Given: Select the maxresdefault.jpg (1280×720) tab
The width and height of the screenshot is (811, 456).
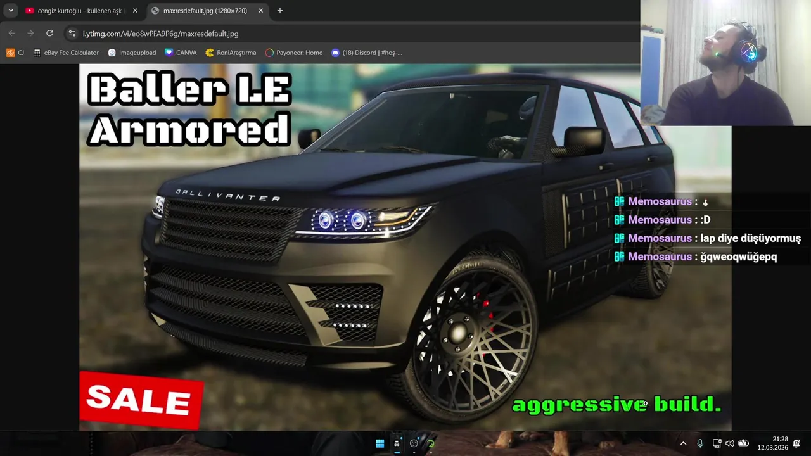Looking at the screenshot, I should click(x=208, y=11).
